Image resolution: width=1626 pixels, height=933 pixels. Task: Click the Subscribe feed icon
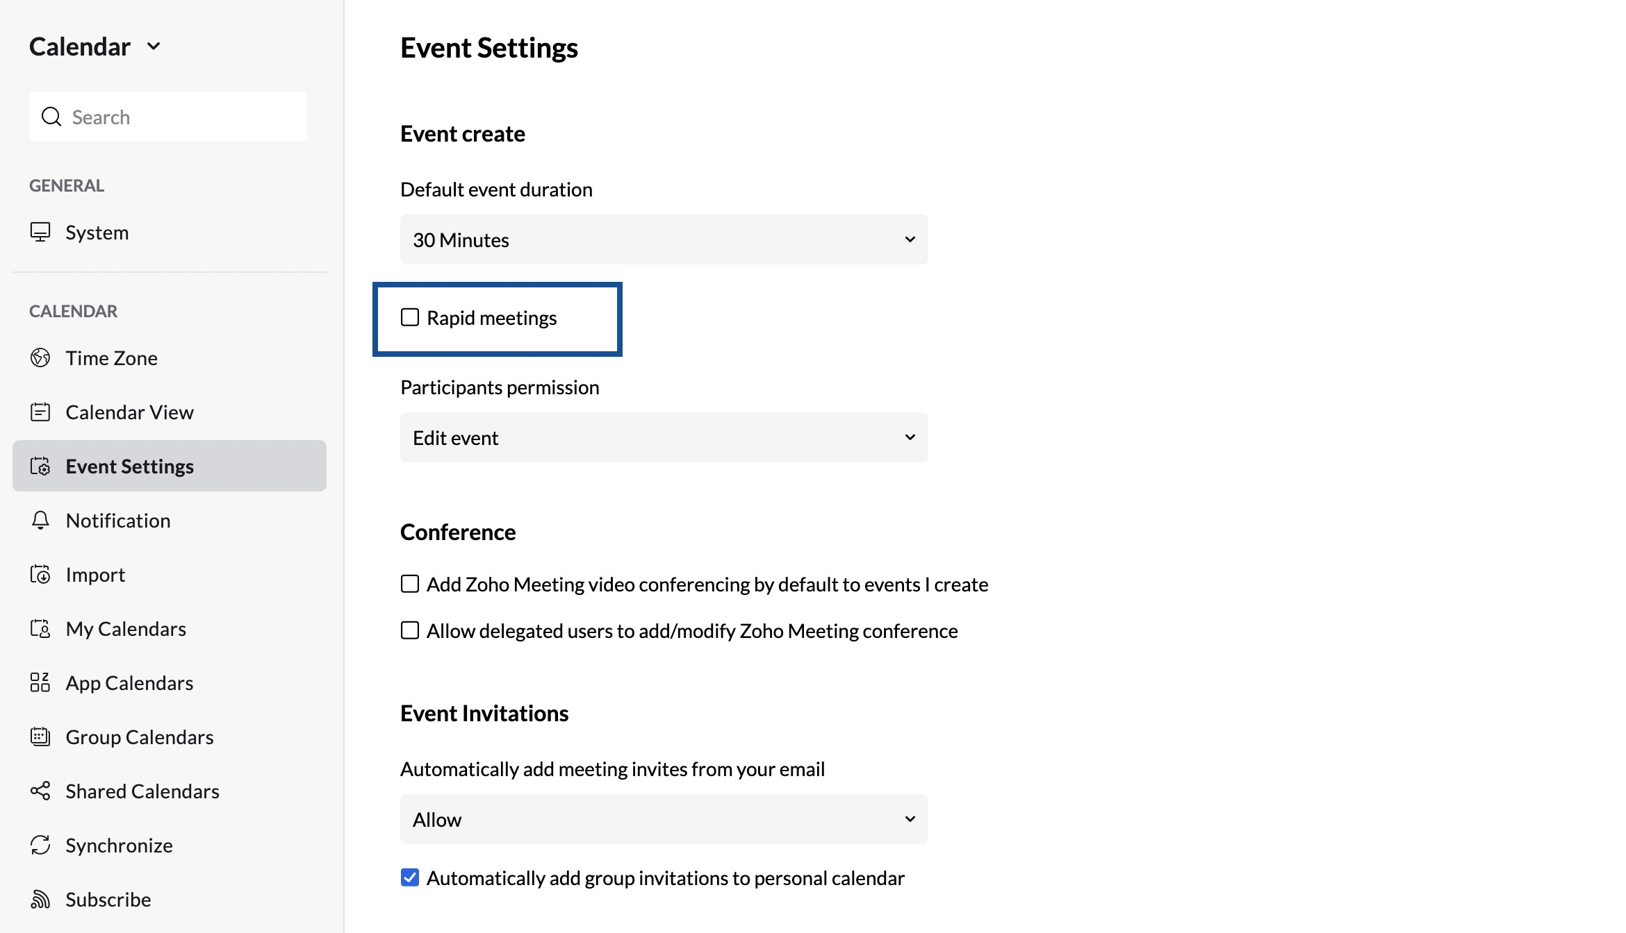pyautogui.click(x=40, y=899)
